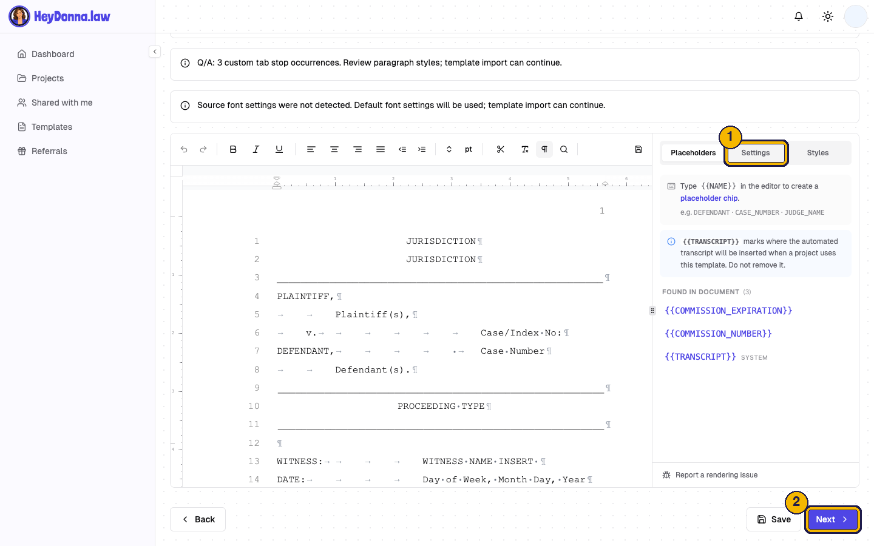Click the panel resize grip handle
This screenshot has height=546, width=874.
[x=652, y=311]
